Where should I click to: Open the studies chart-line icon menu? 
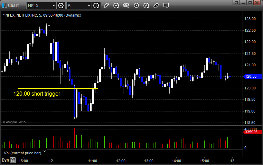pos(116,6)
